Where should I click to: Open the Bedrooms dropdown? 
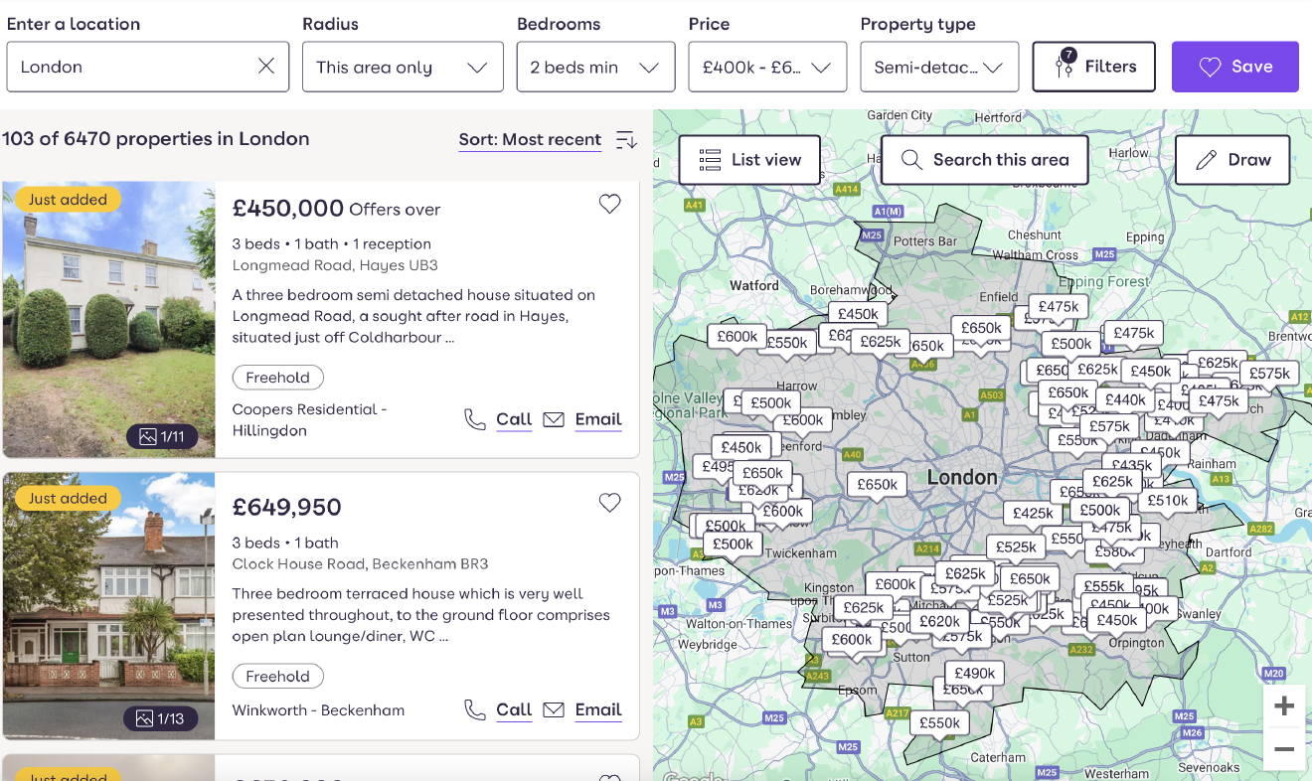[x=595, y=67]
